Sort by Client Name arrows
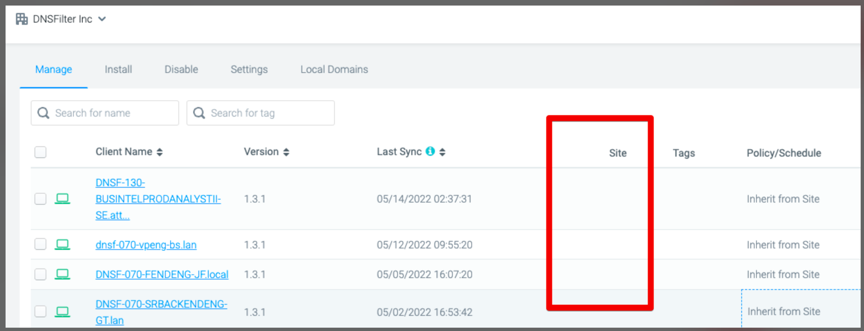This screenshot has height=331, width=864. tap(159, 152)
